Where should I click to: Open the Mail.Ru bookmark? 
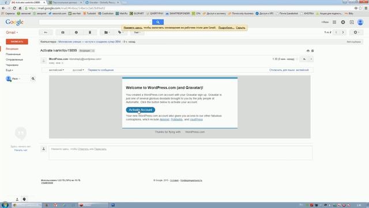tap(122, 13)
